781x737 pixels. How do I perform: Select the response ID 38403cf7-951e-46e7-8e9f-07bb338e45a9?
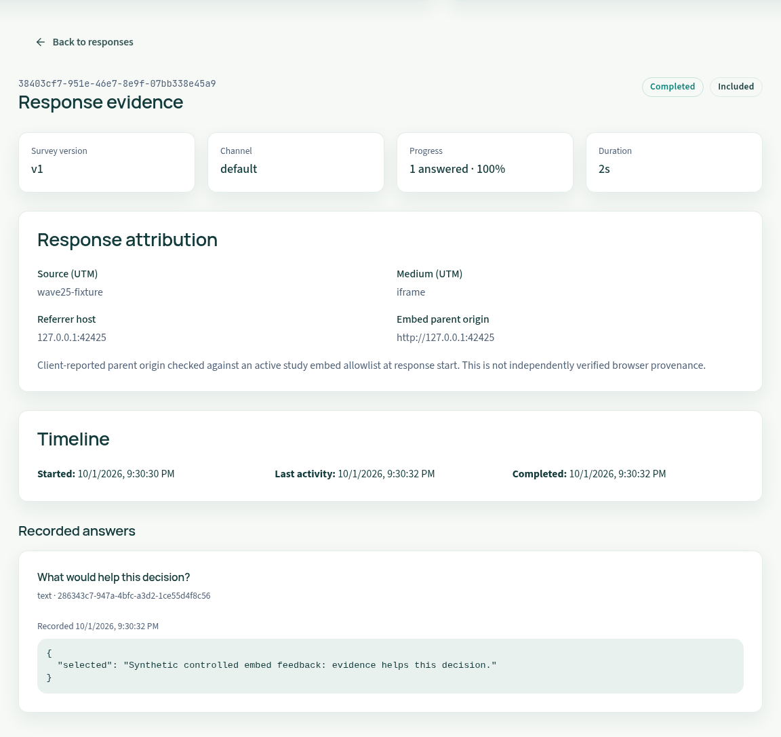click(117, 83)
